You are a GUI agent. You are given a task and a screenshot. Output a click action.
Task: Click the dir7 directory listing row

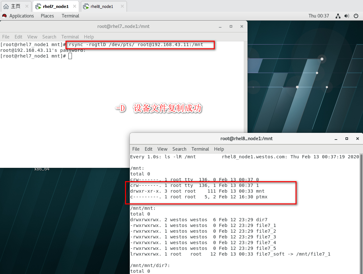pyautogui.click(x=199, y=220)
